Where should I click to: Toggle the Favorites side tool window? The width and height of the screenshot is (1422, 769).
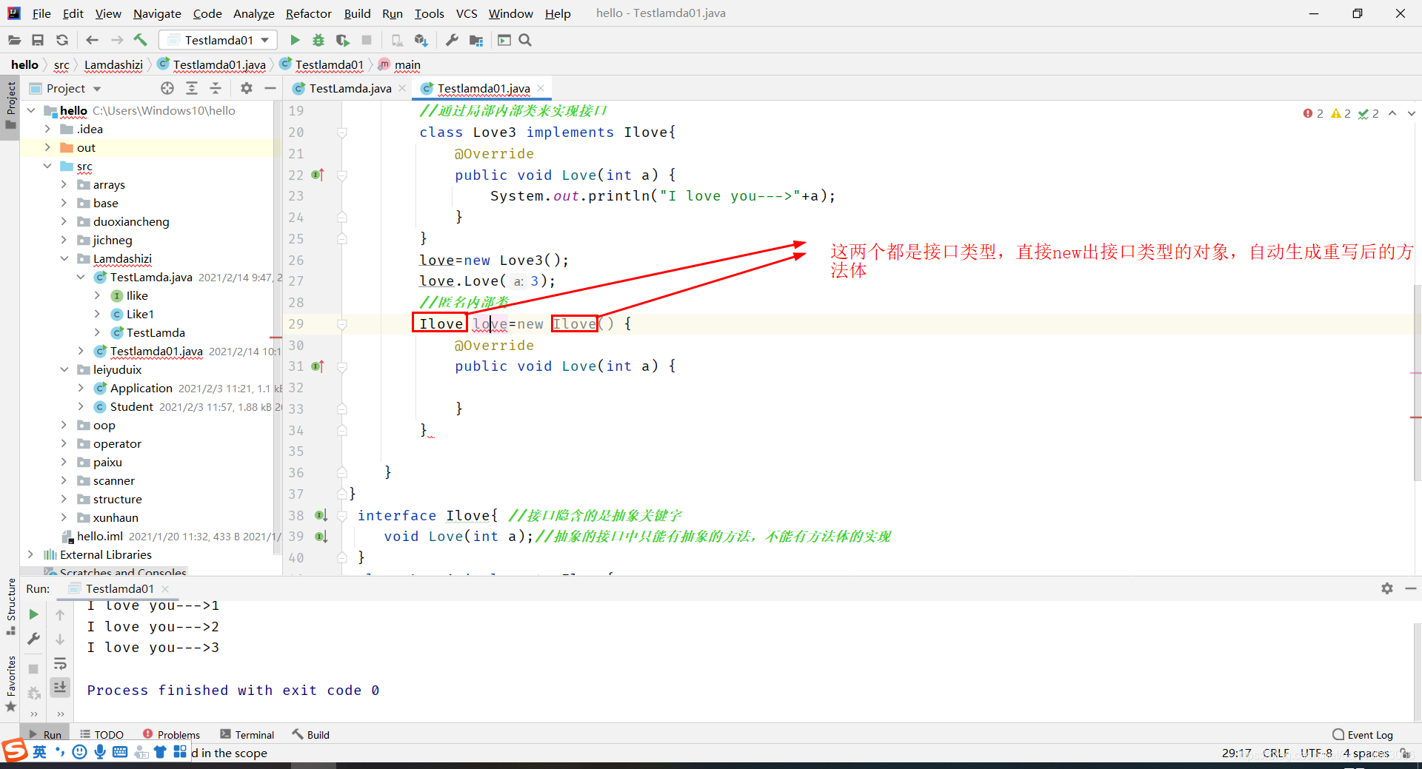pos(10,684)
